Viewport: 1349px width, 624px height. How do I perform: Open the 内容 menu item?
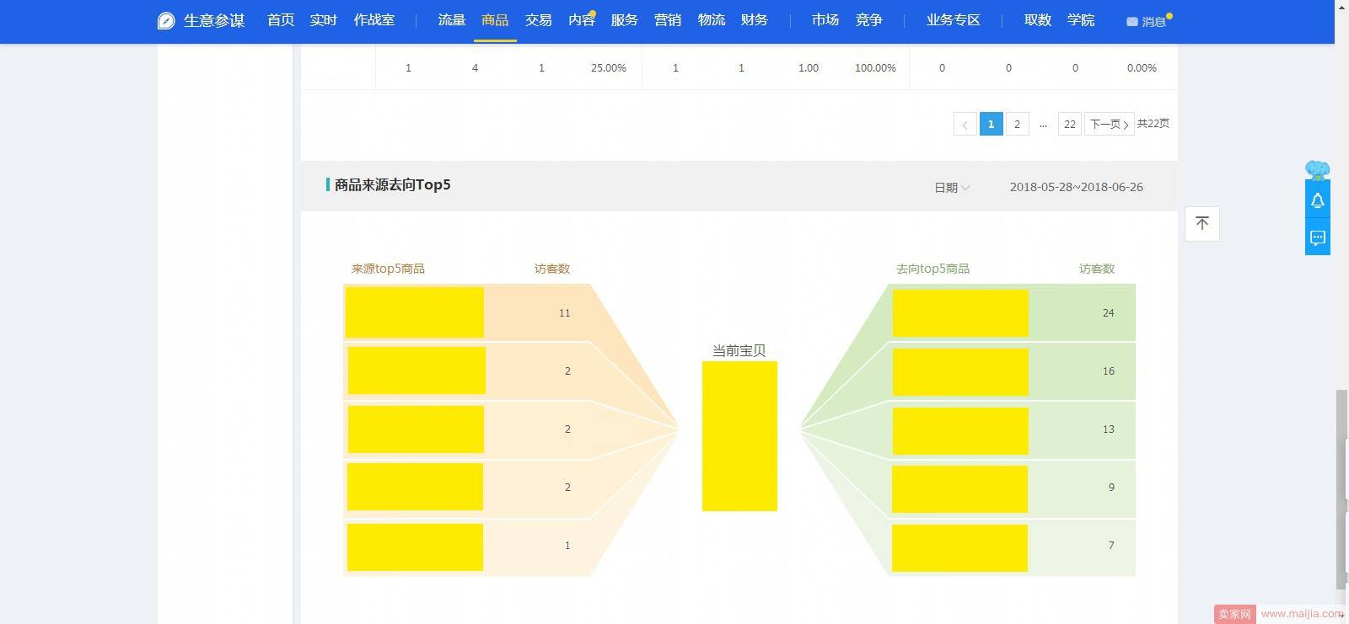tap(581, 20)
